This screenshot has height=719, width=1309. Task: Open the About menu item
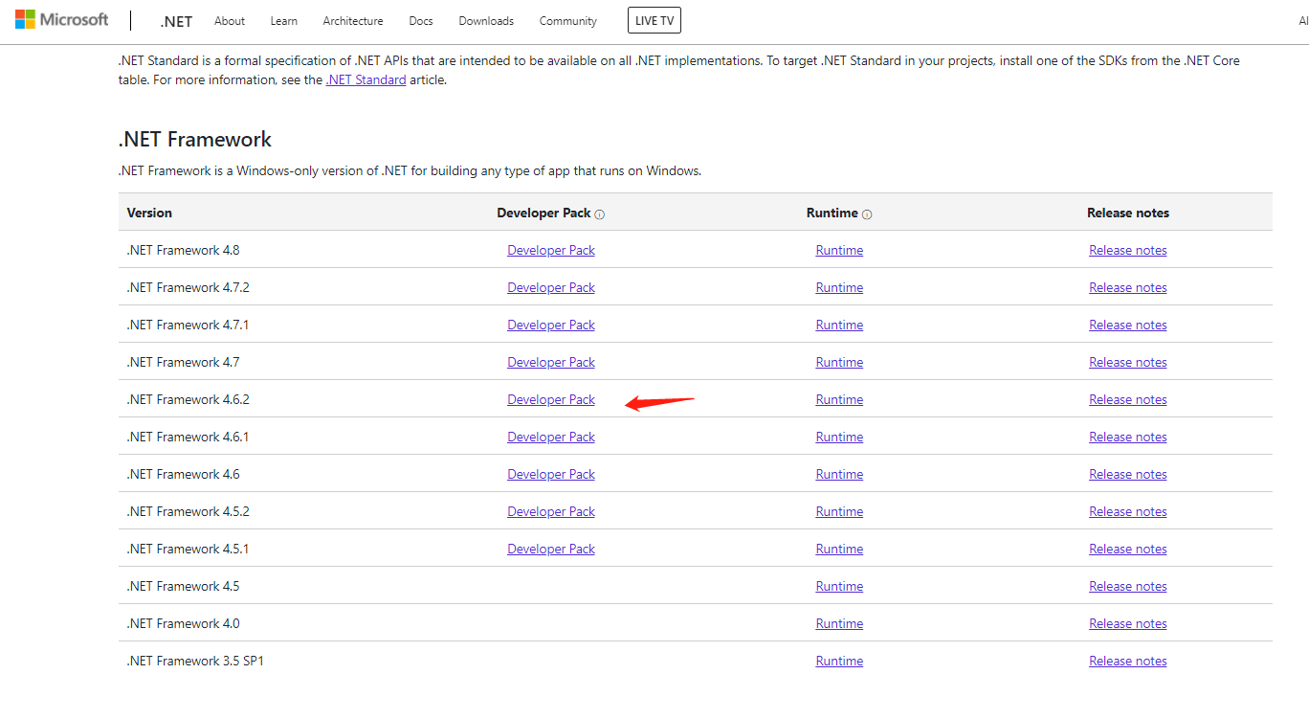[230, 21]
